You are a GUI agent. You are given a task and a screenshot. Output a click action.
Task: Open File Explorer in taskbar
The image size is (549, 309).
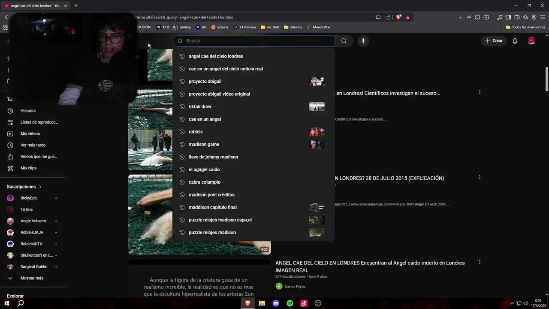(x=262, y=303)
